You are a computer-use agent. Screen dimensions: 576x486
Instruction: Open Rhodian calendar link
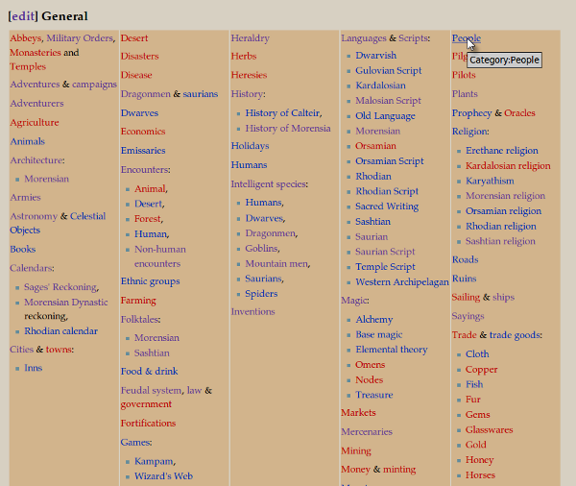(x=60, y=331)
